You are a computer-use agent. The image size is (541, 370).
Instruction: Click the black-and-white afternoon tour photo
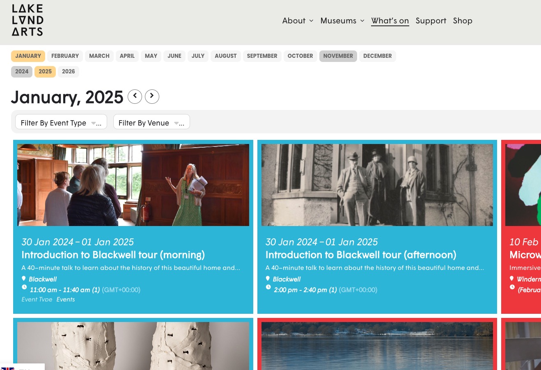coord(377,185)
